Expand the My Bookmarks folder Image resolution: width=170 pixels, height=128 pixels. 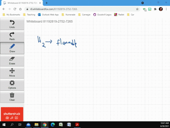(11, 15)
